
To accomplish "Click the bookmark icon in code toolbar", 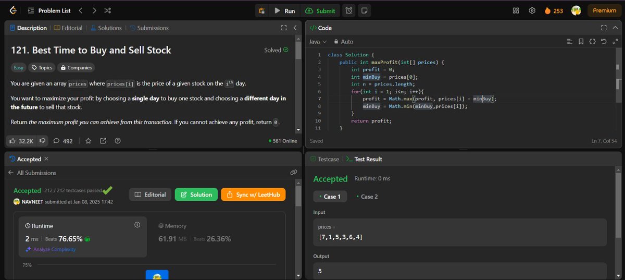I will tap(581, 41).
